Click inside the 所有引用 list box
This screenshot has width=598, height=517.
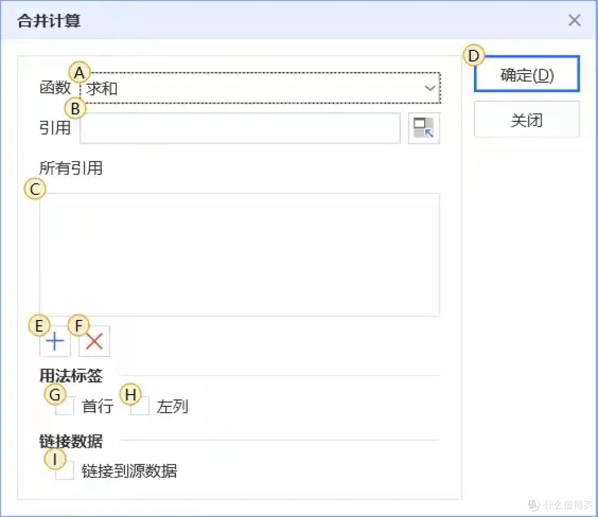tap(240, 254)
